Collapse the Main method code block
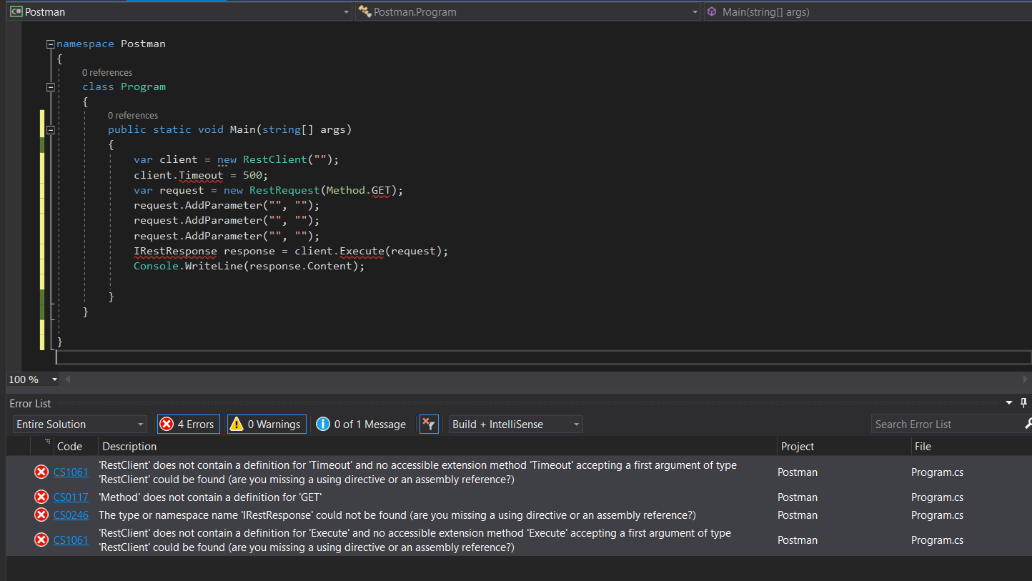 [50, 130]
